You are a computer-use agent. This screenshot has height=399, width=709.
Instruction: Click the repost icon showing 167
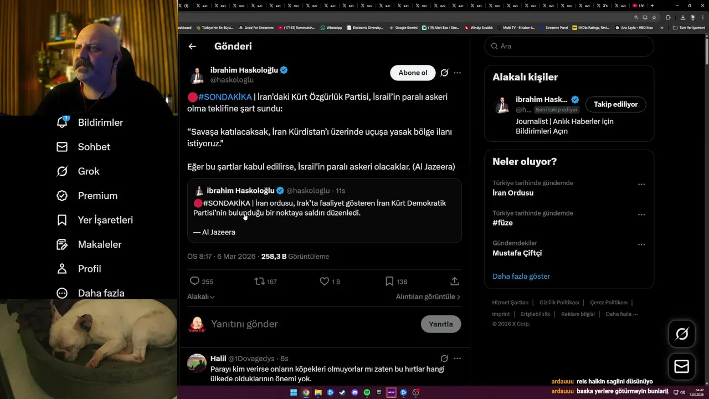point(259,282)
